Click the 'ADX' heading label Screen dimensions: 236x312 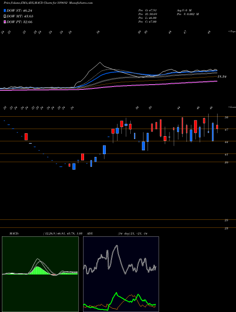[x=90, y=234]
